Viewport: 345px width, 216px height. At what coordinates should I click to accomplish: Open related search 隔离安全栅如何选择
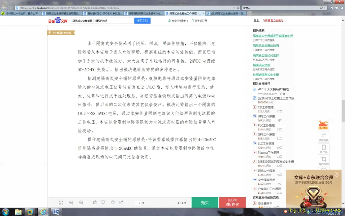[x=266, y=55]
